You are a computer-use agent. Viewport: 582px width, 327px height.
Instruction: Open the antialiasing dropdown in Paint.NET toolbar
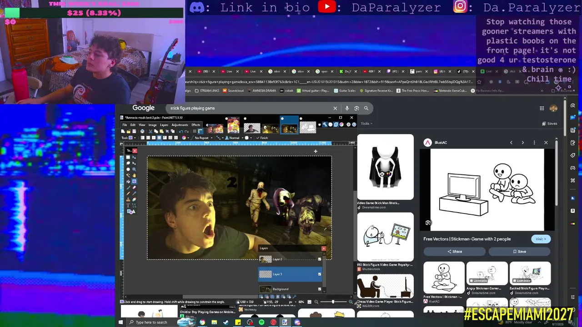[220, 138]
